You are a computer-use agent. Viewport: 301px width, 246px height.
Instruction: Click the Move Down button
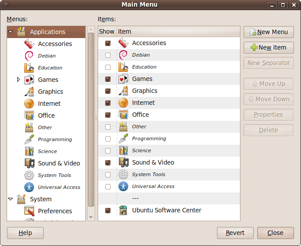point(269,99)
